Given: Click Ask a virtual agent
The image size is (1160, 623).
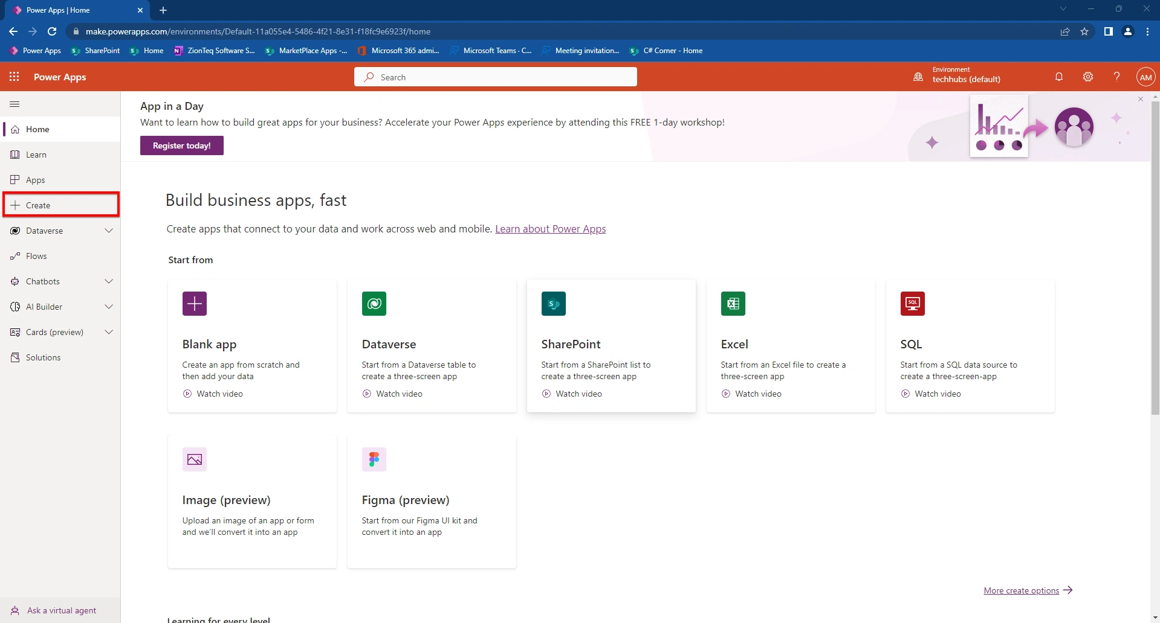Looking at the screenshot, I should point(60,610).
